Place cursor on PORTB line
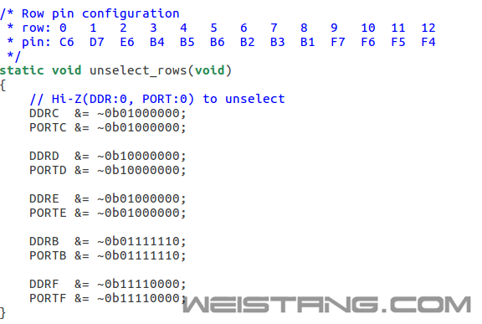Screen dimensions: 482x324 pos(108,255)
